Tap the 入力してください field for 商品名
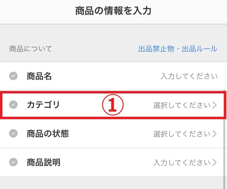This screenshot has height=189, width=227. 189,76
